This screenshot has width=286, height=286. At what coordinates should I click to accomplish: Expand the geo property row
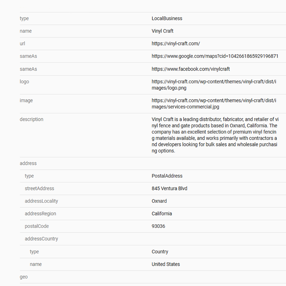[24, 277]
